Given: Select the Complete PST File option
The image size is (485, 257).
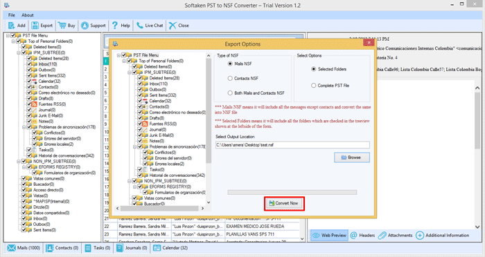Looking at the screenshot, I should coord(313,86).
